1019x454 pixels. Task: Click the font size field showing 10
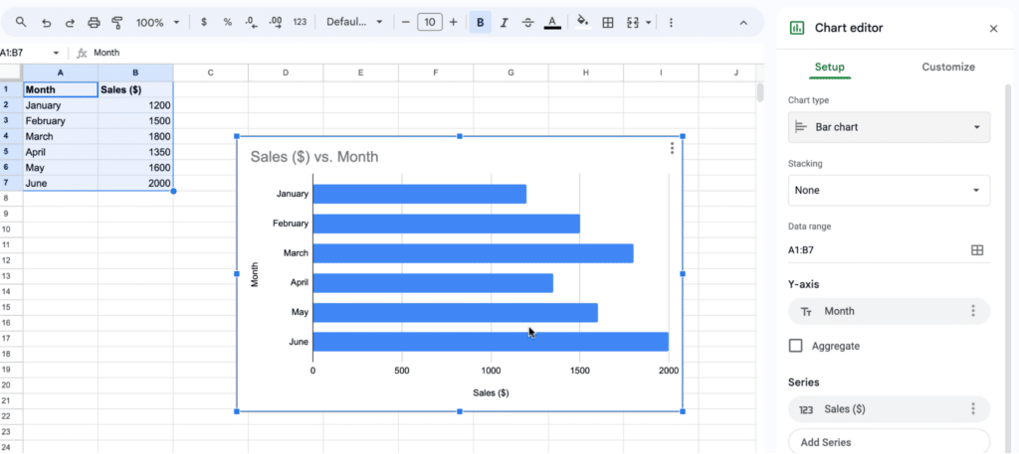pos(430,22)
